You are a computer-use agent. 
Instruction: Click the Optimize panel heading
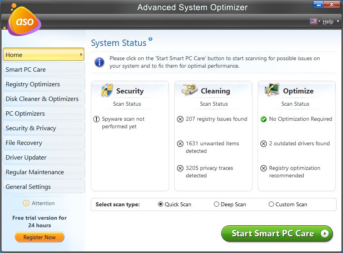[299, 91]
